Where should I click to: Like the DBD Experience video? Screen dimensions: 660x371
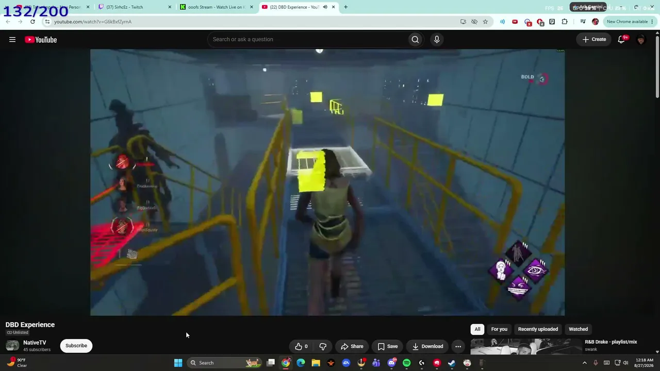pyautogui.click(x=302, y=346)
